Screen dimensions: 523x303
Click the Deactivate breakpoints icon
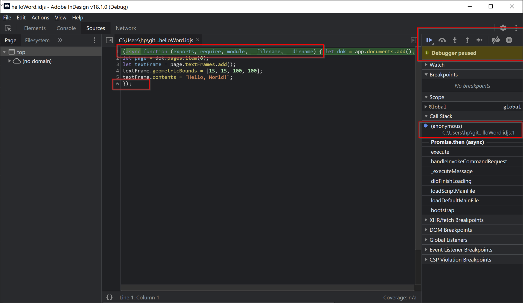(x=495, y=40)
